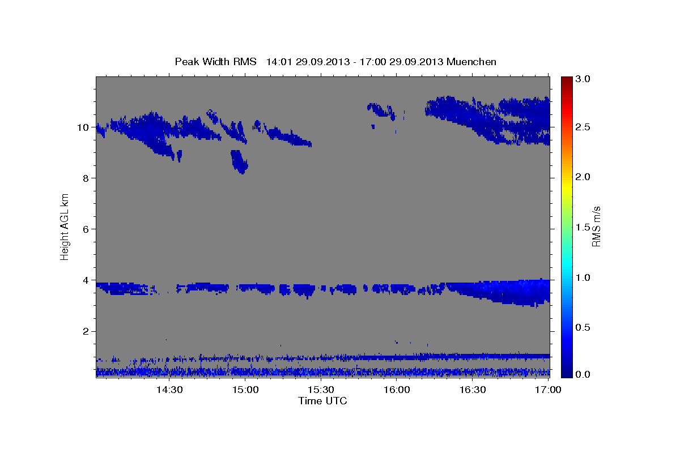This screenshot has height=453, width=680.
Task: Click the height tick label 2
Action: (87, 331)
